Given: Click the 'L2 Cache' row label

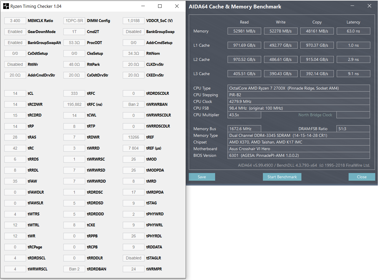Looking at the screenshot, I should pyautogui.click(x=202, y=59).
